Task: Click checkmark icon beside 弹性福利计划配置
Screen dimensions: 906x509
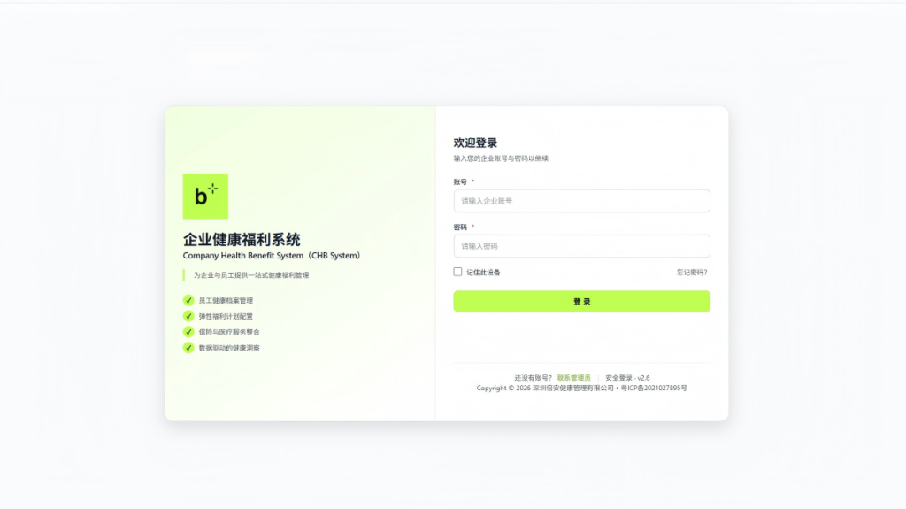Action: click(188, 316)
